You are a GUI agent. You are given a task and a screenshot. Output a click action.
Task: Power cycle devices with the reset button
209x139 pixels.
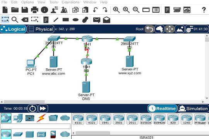[x=33, y=108]
